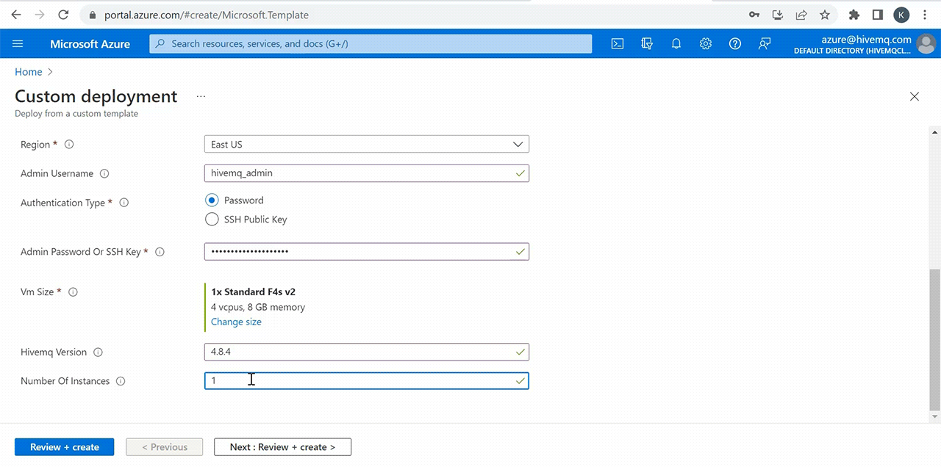Show info for Admin Password Or SSH Key

click(x=160, y=252)
